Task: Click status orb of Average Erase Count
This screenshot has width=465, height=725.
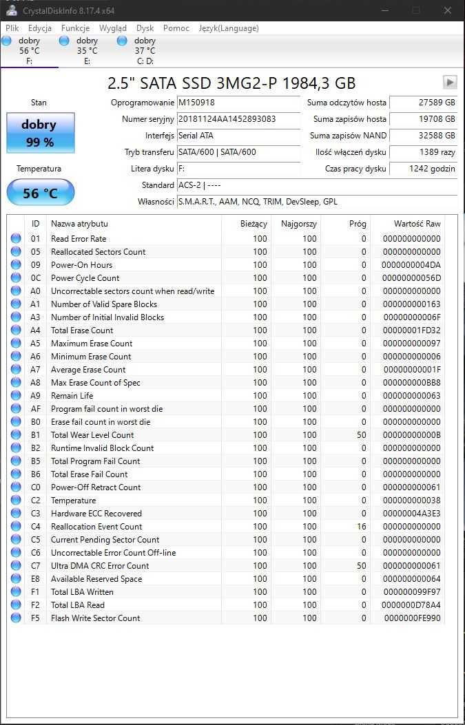Action: pyautogui.click(x=16, y=370)
